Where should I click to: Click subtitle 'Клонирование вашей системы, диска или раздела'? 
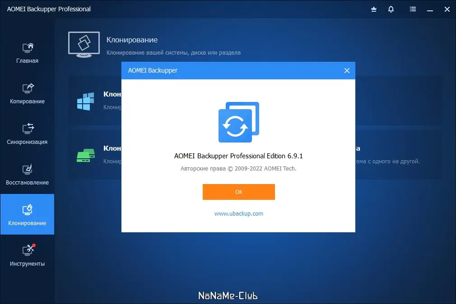173,53
